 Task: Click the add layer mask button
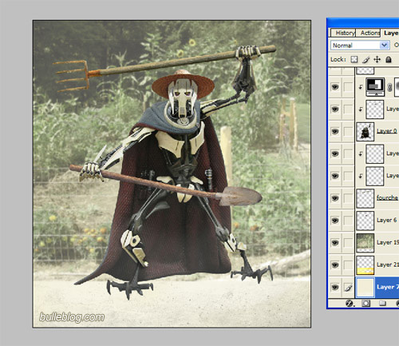(365, 303)
